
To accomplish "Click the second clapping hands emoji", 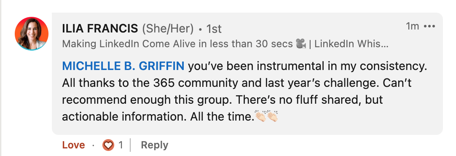I will click(272, 116).
